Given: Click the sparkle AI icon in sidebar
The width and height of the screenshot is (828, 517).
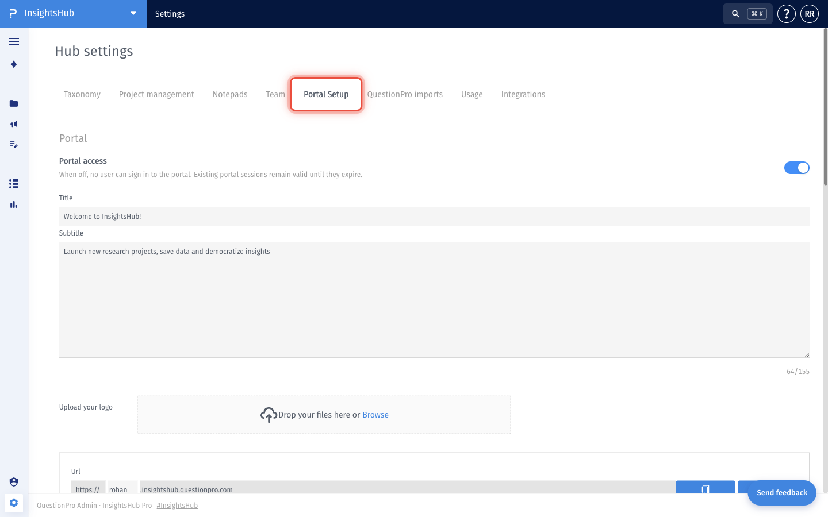Looking at the screenshot, I should point(14,64).
